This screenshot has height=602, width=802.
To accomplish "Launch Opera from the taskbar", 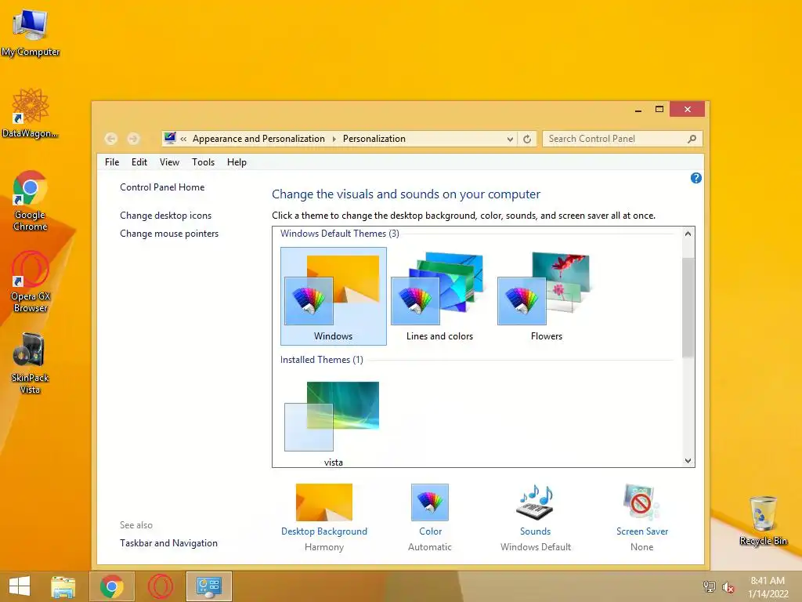I will [x=160, y=586].
